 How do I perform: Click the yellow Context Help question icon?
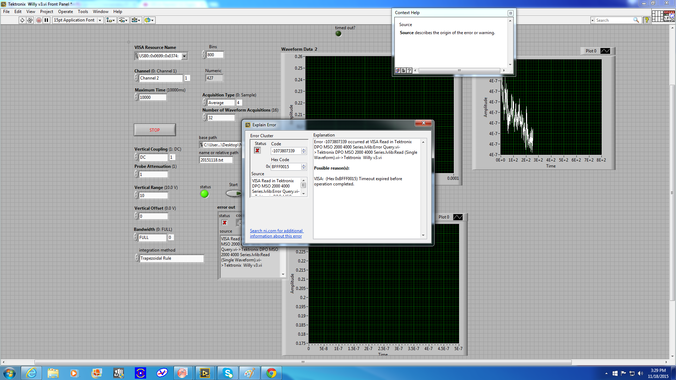point(646,20)
